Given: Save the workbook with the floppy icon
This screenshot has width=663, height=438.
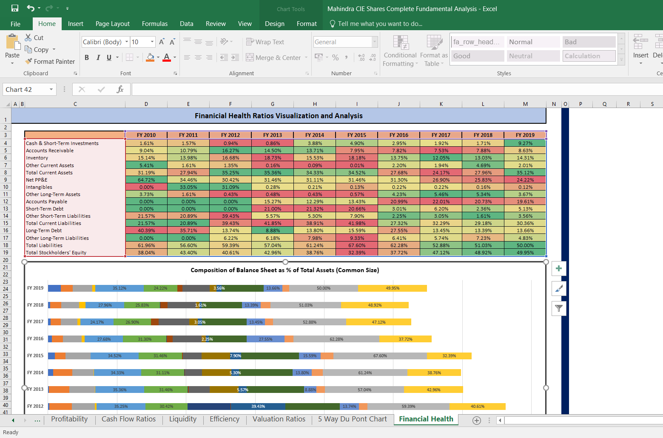Looking at the screenshot, I should pos(14,8).
